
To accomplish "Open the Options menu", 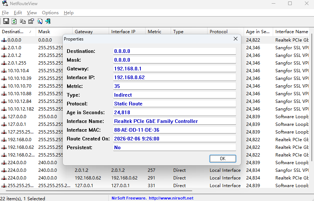I will point(50,13).
